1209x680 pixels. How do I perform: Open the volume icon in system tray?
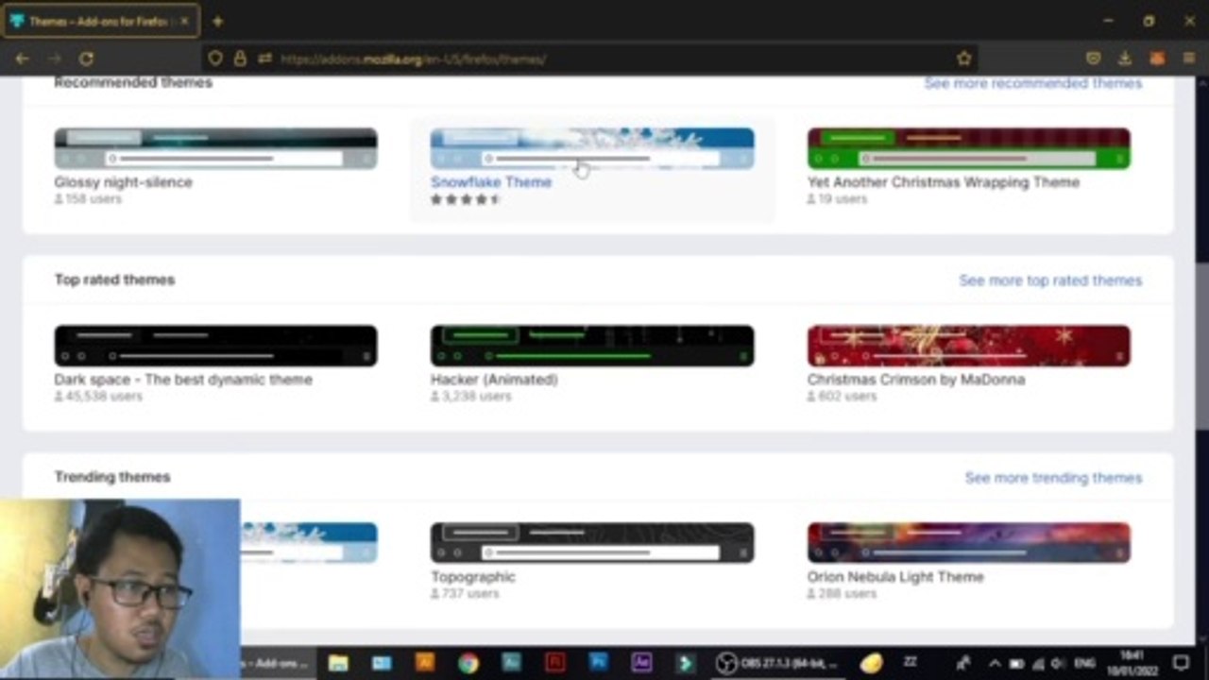[x=1058, y=663]
